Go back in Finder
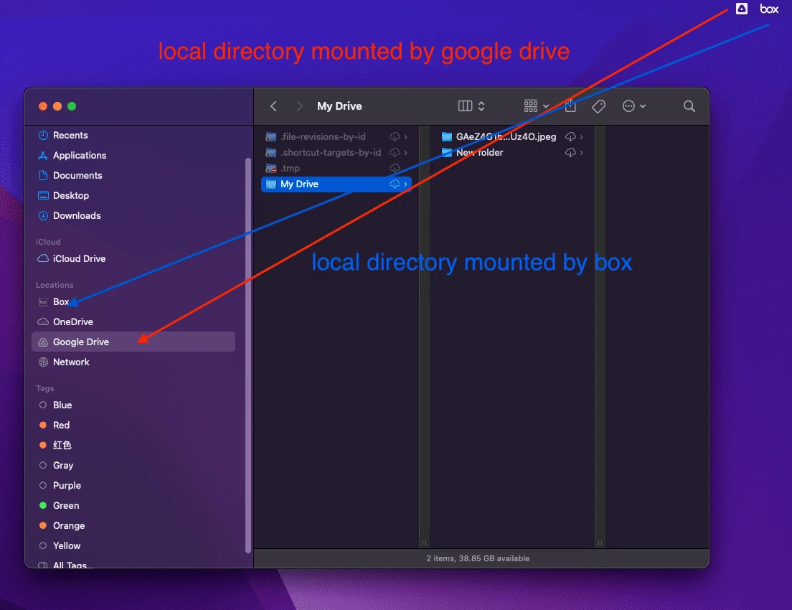792x610 pixels. [274, 106]
